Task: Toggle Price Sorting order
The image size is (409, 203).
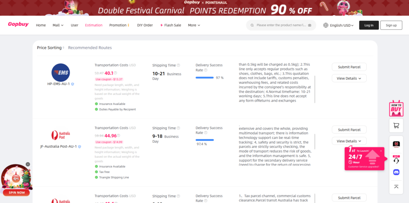Action: click(50, 48)
